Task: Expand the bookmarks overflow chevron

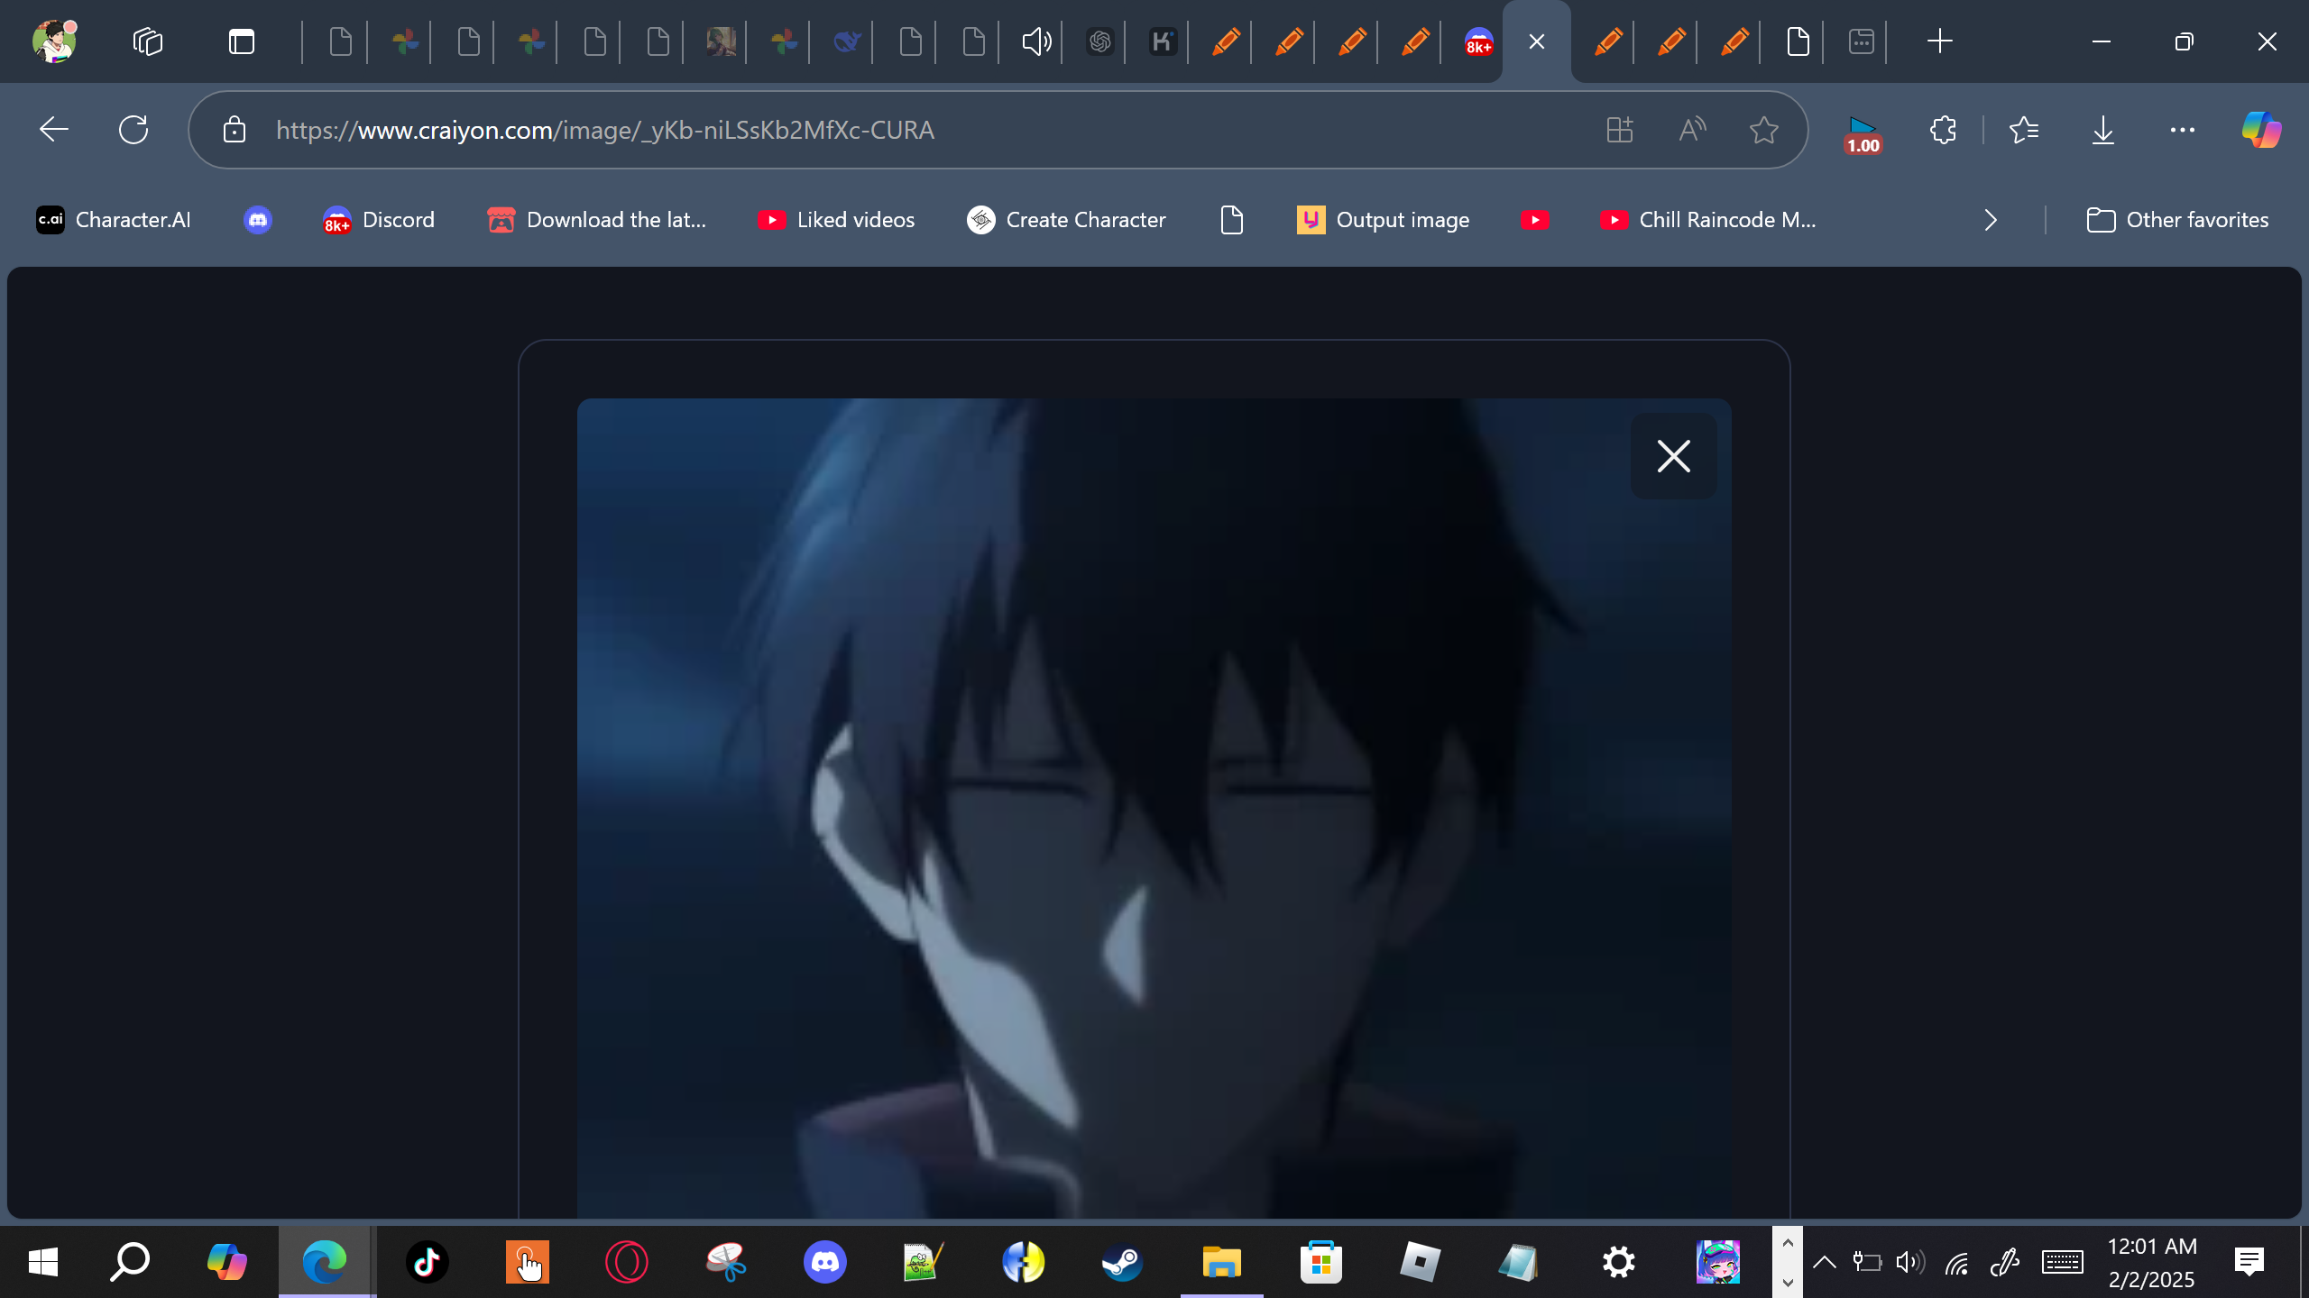Action: point(1991,220)
